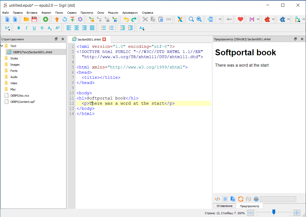
Task: Collapse the Text folder in book structure
Action: 2,46
